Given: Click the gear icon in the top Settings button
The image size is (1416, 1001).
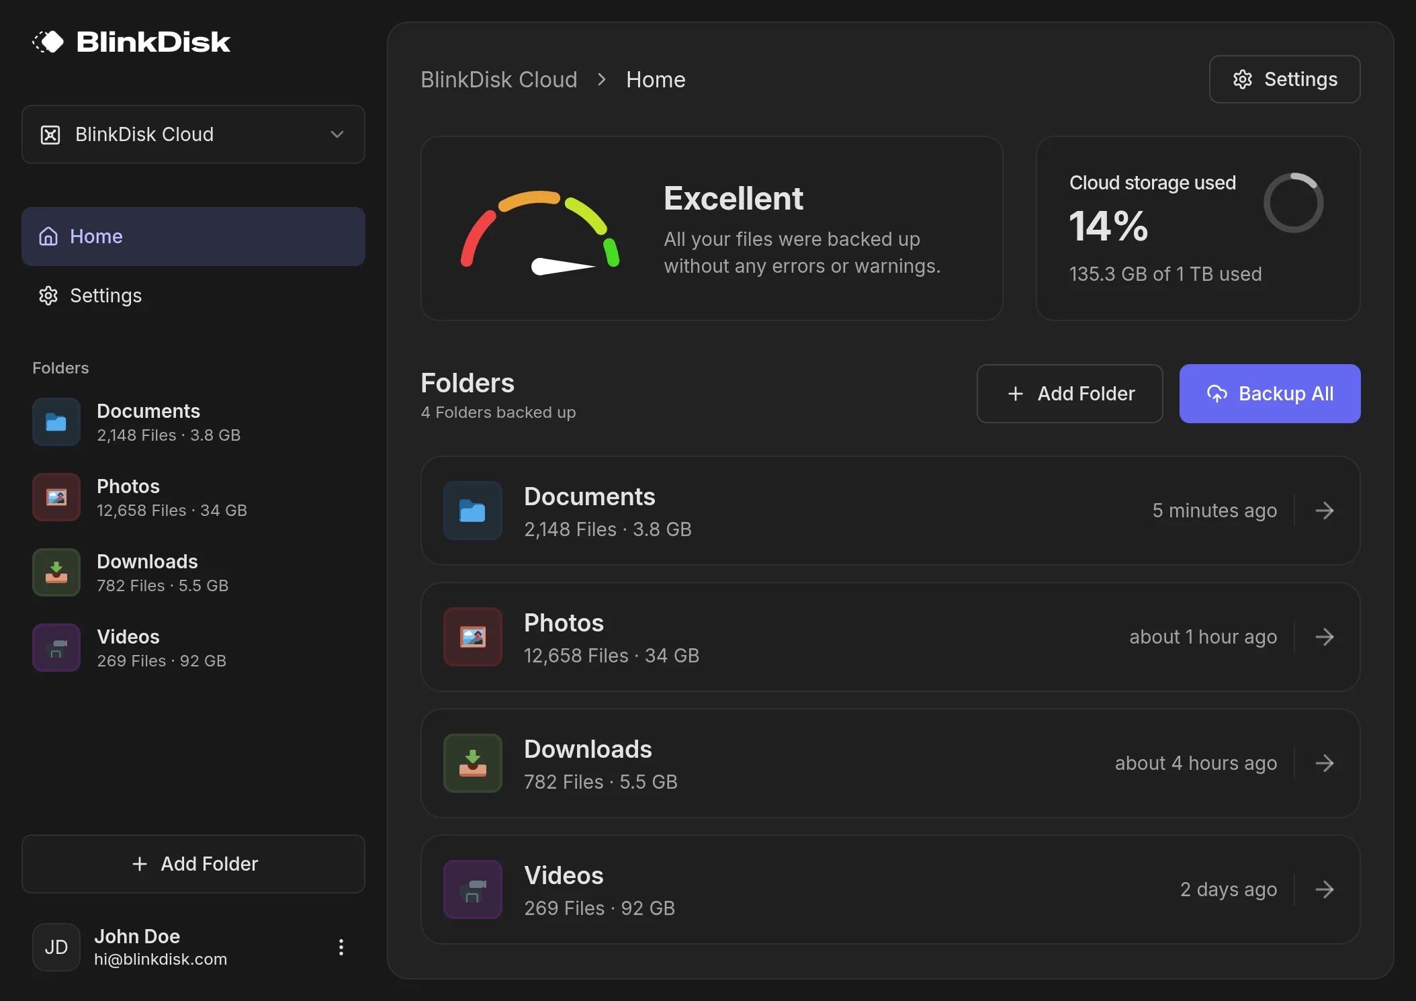Looking at the screenshot, I should coord(1244,79).
